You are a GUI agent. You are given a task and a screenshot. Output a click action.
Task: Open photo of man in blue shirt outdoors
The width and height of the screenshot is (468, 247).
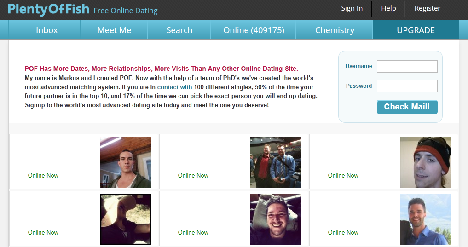[426, 219]
